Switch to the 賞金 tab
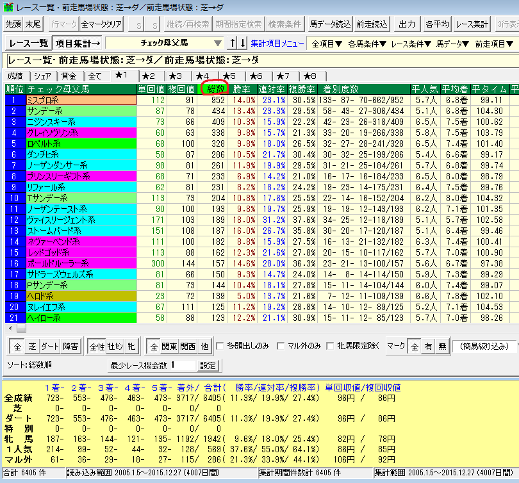This screenshot has height=483, width=519. pyautogui.click(x=70, y=76)
